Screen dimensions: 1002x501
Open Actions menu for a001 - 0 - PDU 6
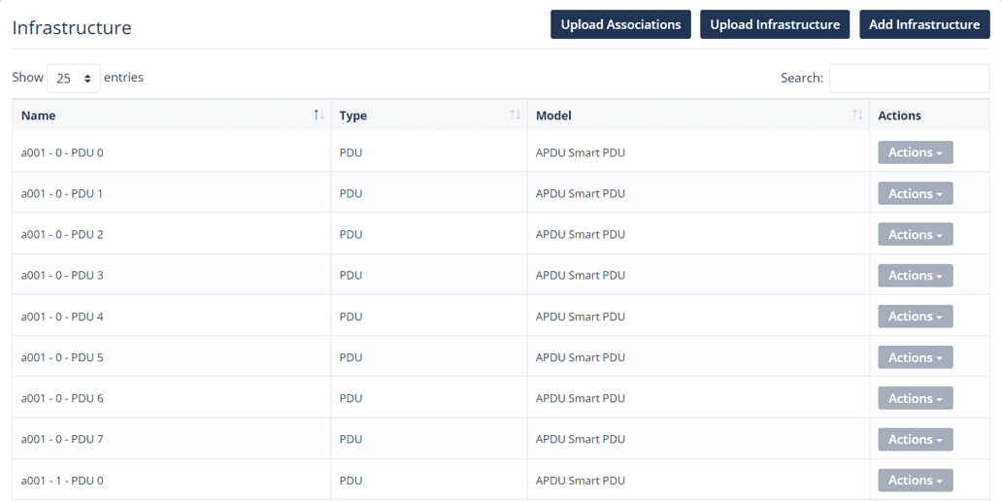(x=915, y=398)
